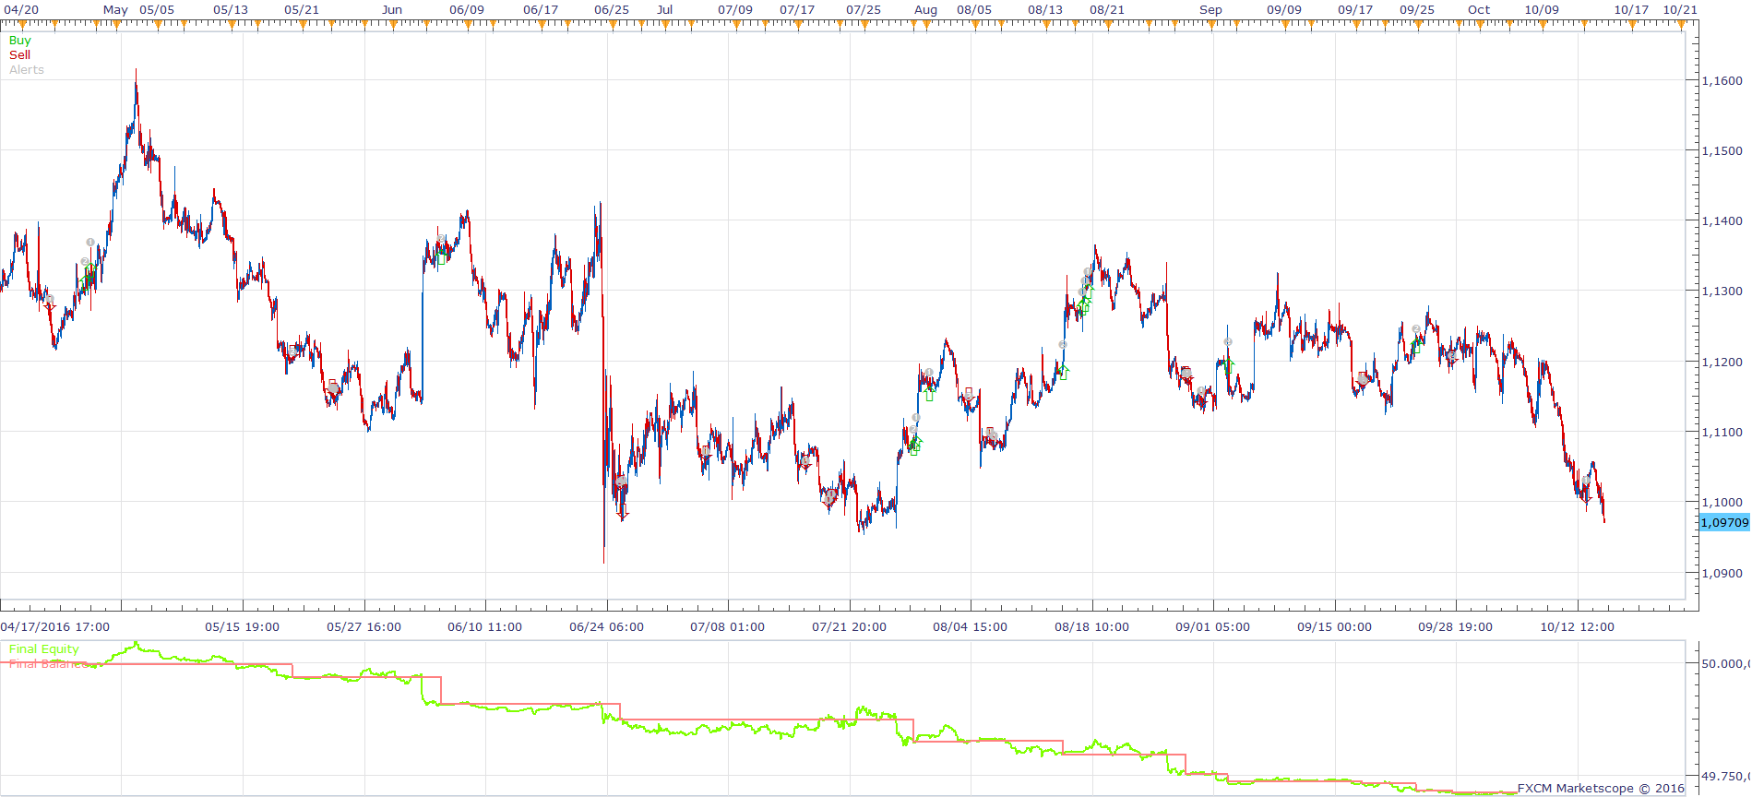Click the '04/17/2016 17:00' time label
The width and height of the screenshot is (1752, 797).
coord(55,627)
